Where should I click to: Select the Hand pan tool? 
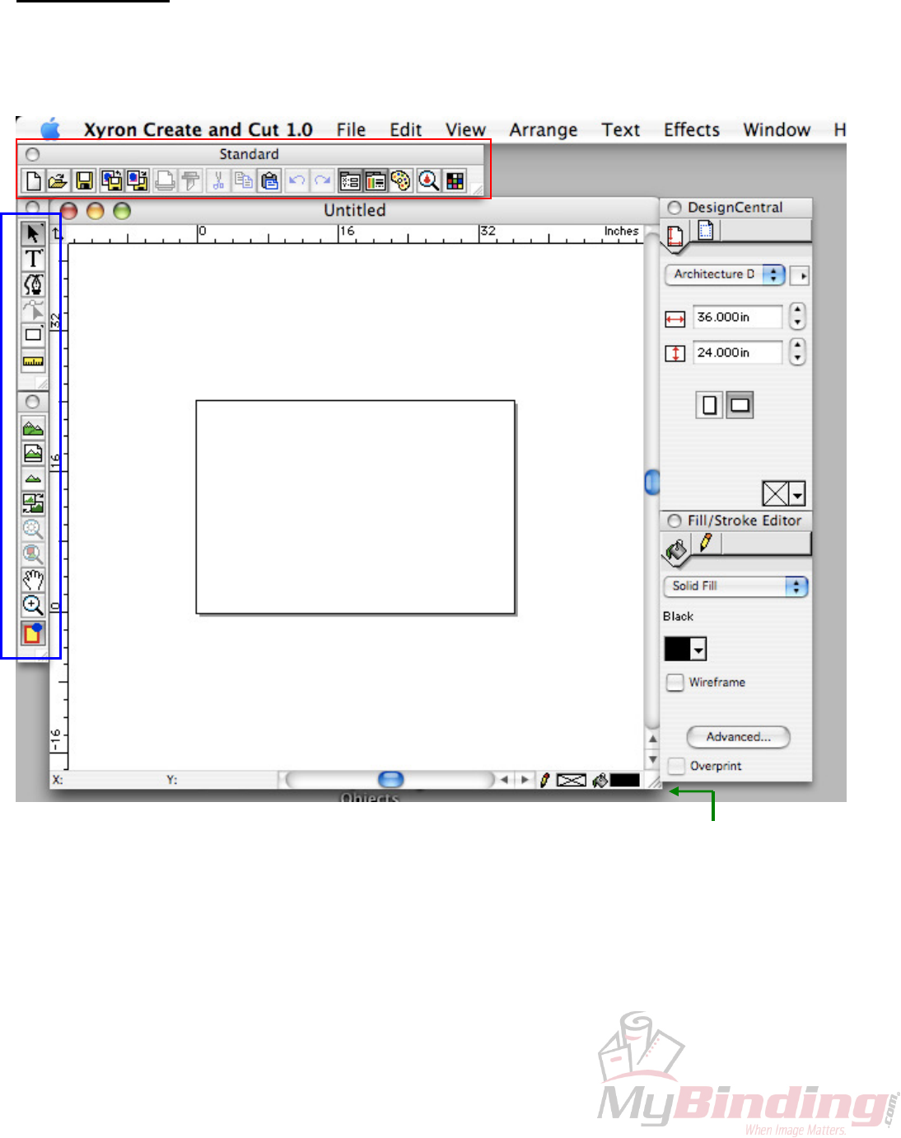point(33,580)
